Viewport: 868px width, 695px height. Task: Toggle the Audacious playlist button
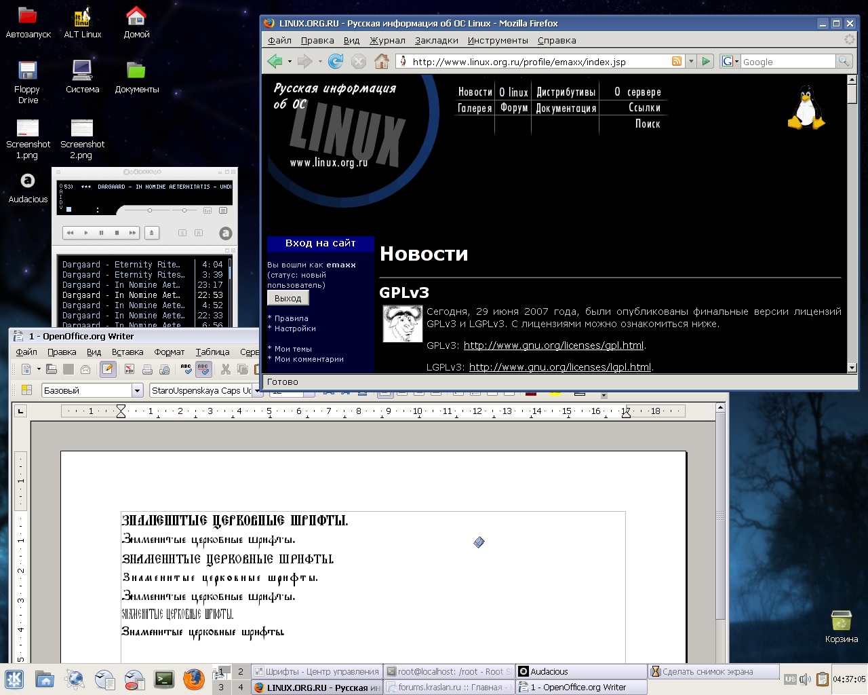(x=223, y=210)
